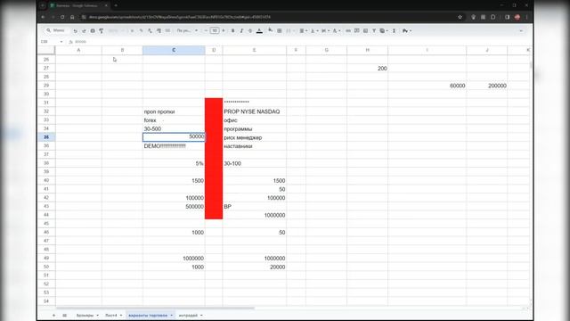Viewport: 570px width, 321px height.
Task: Open the text color picker
Action: [x=259, y=31]
